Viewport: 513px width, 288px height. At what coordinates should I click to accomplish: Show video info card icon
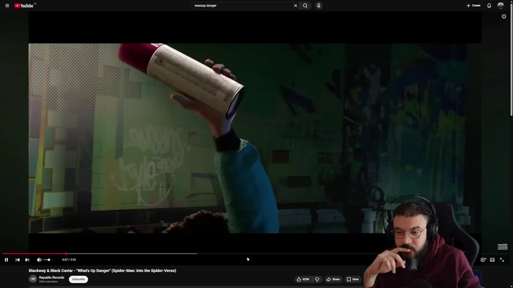click(504, 16)
